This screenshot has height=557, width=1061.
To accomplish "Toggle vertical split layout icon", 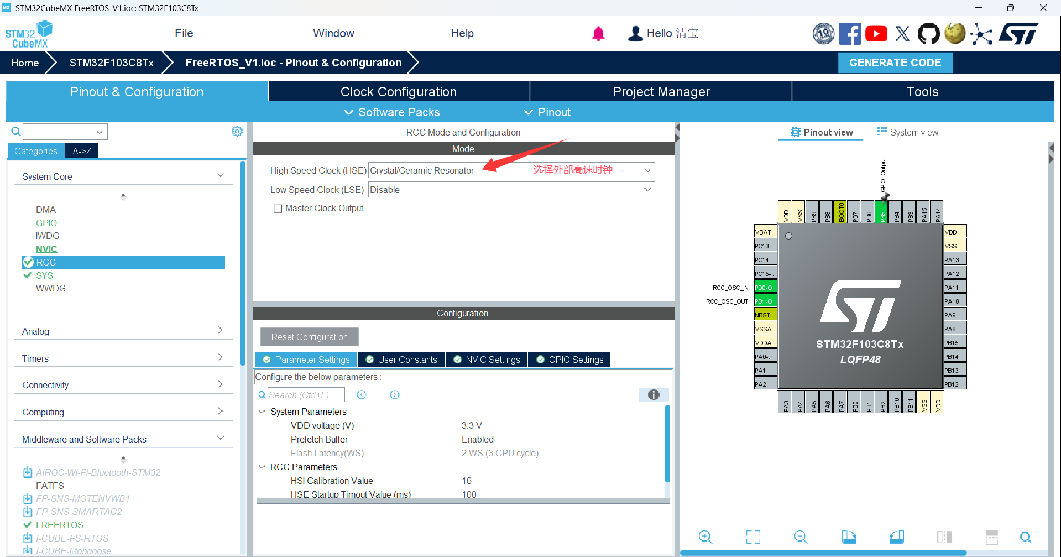I will coord(944,537).
